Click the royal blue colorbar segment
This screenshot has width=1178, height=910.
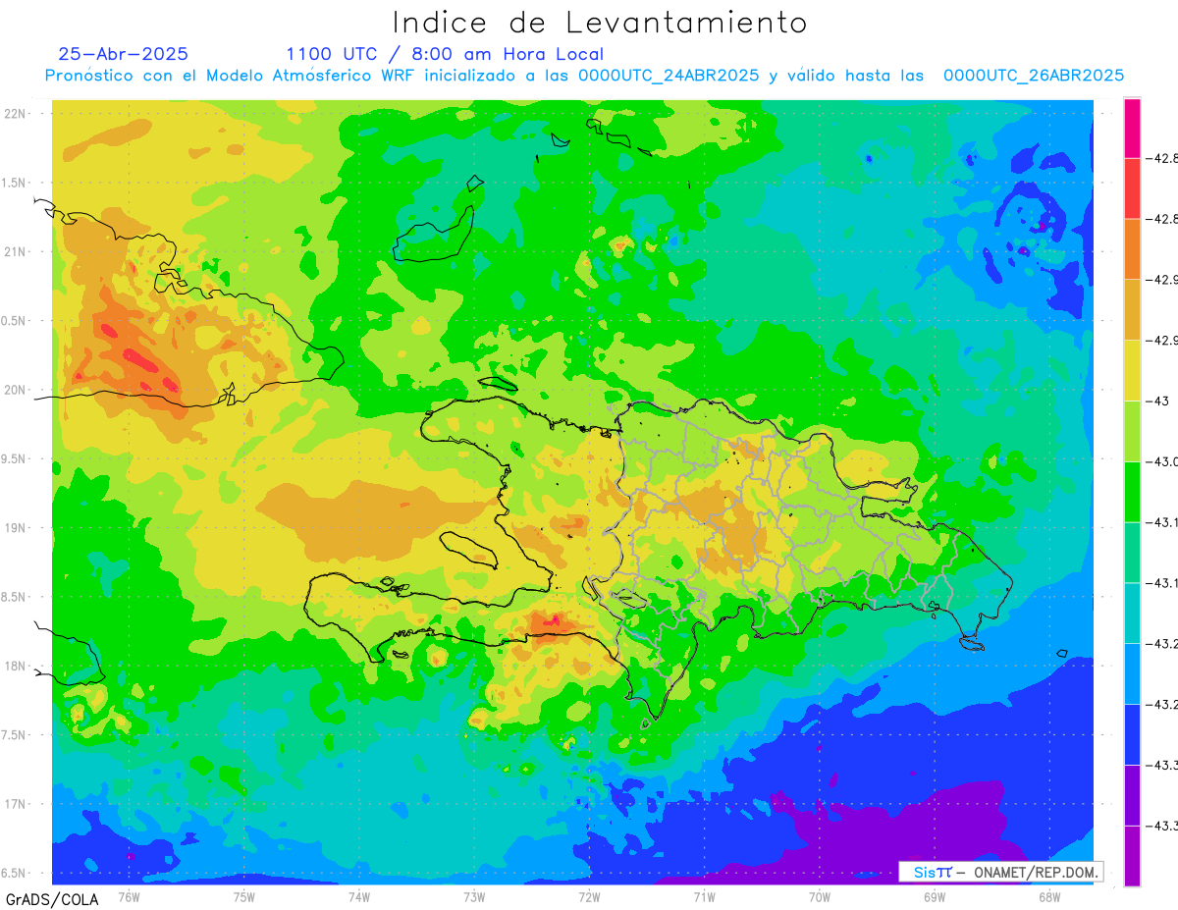pyautogui.click(x=1132, y=734)
